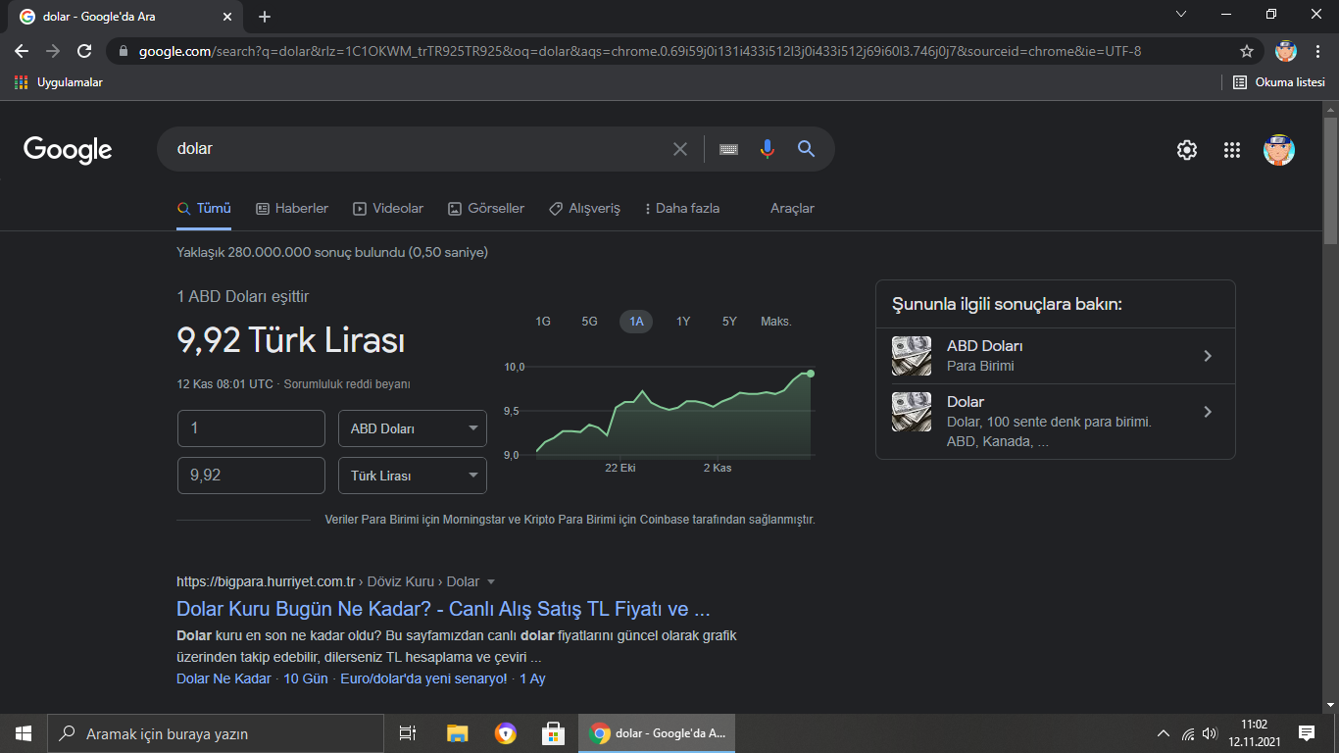Screen dimensions: 1339x753
Task: Open Dolar Ne Kadar sitelink
Action: (x=223, y=678)
